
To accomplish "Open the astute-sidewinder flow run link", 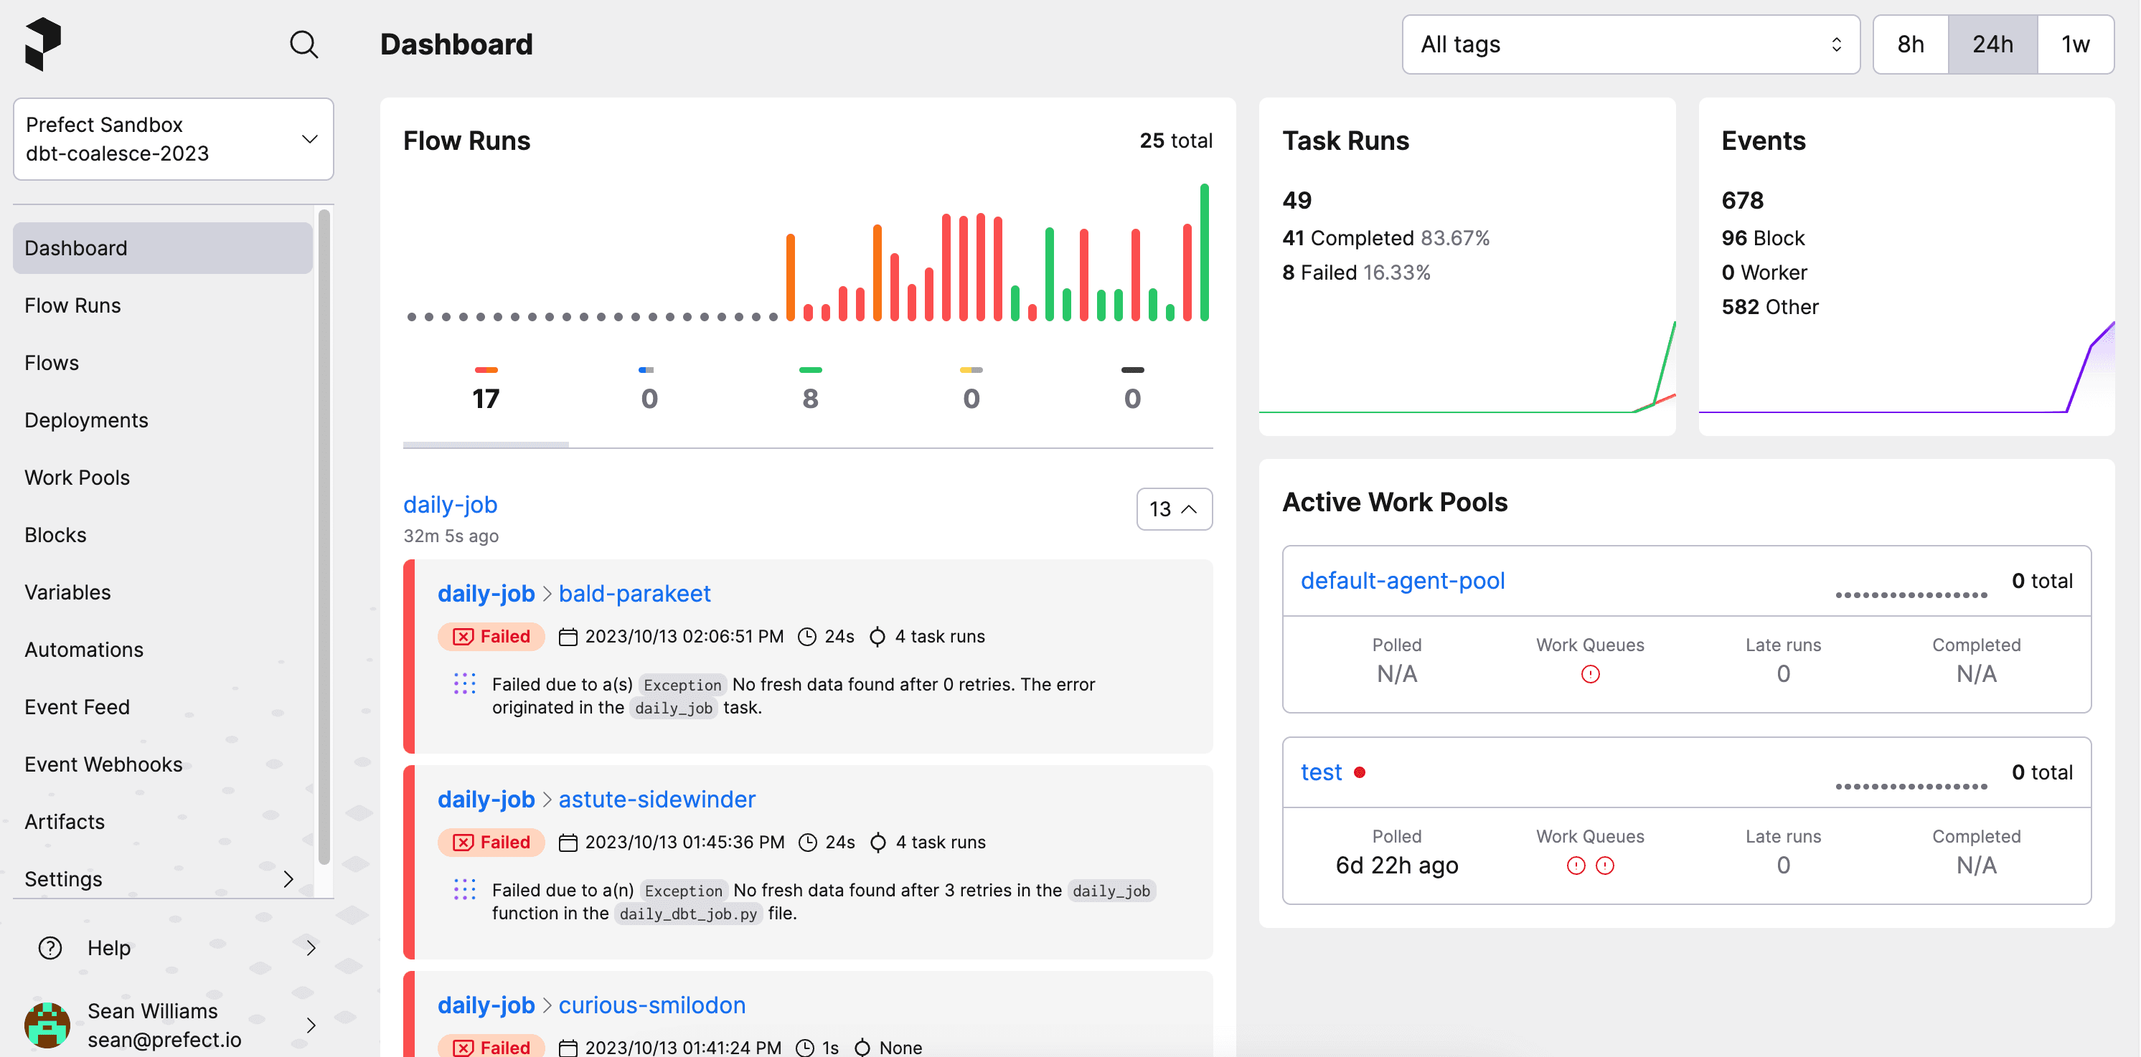I will point(657,800).
